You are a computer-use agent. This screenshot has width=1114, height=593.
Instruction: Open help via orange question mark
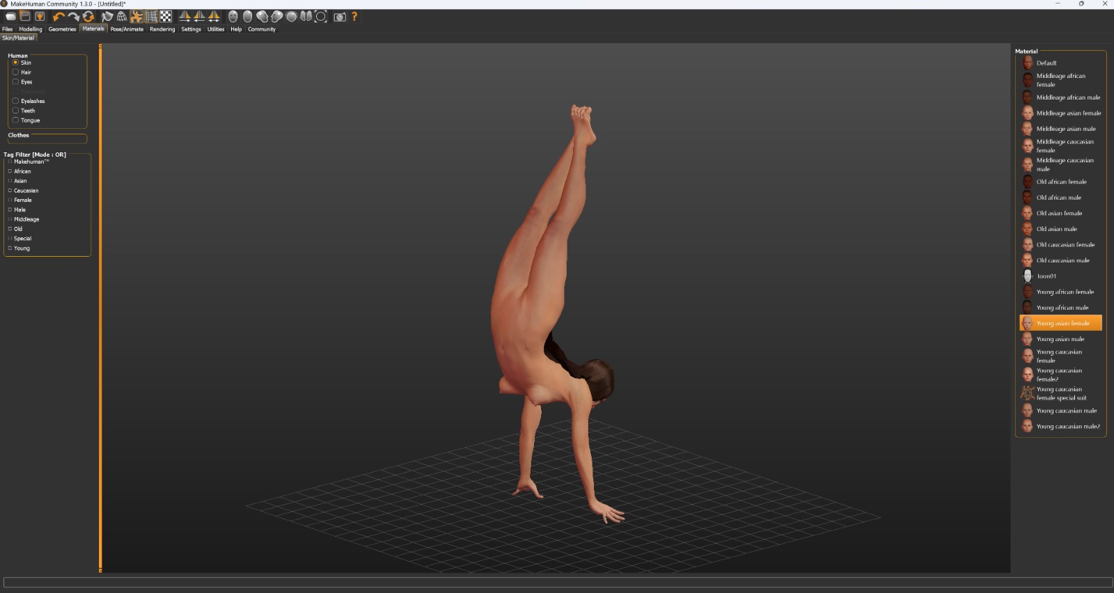coord(354,17)
